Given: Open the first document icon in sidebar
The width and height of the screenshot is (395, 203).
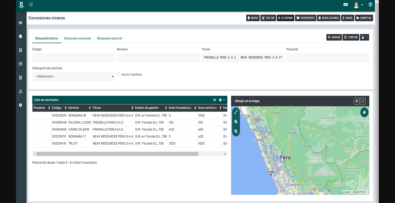Looking at the screenshot, I should (20, 50).
